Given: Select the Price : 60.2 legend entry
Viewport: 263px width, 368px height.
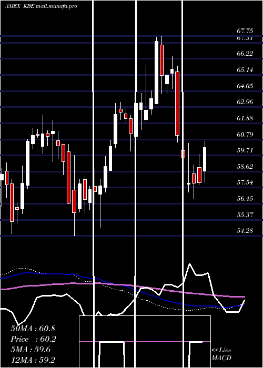Looking at the screenshot, I should click(x=33, y=339).
